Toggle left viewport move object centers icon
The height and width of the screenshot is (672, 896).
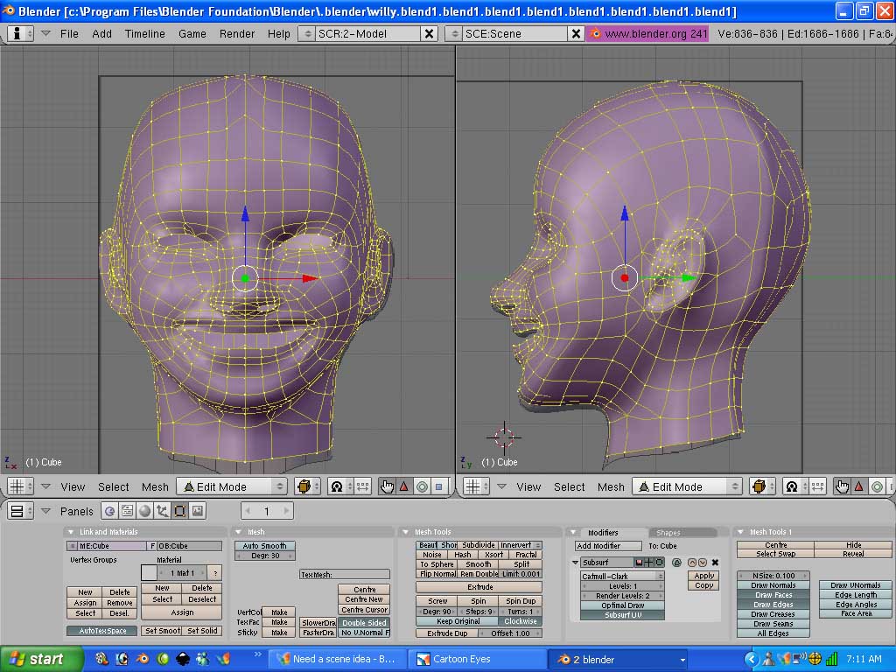(x=362, y=486)
